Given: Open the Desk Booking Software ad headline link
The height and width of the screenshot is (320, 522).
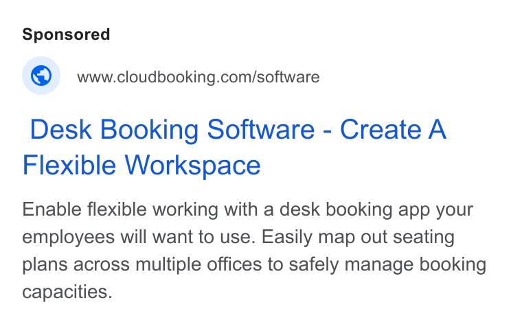Looking at the screenshot, I should 234,147.
